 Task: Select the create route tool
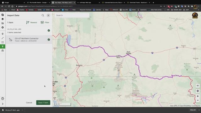[3, 38]
